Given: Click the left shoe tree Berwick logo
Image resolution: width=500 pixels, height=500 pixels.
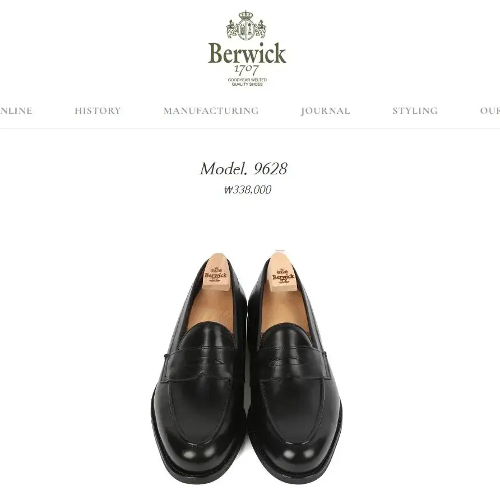Looking at the screenshot, I should pyautogui.click(x=216, y=274).
